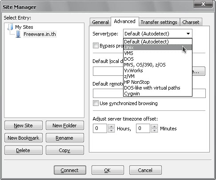Increase the minutes offset with the up arrow

click(154, 126)
